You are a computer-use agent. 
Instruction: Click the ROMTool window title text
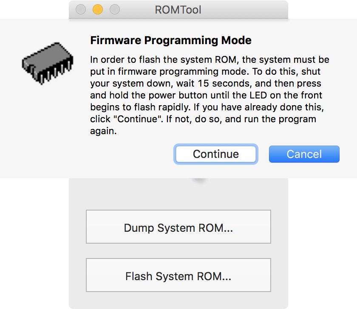[178, 9]
